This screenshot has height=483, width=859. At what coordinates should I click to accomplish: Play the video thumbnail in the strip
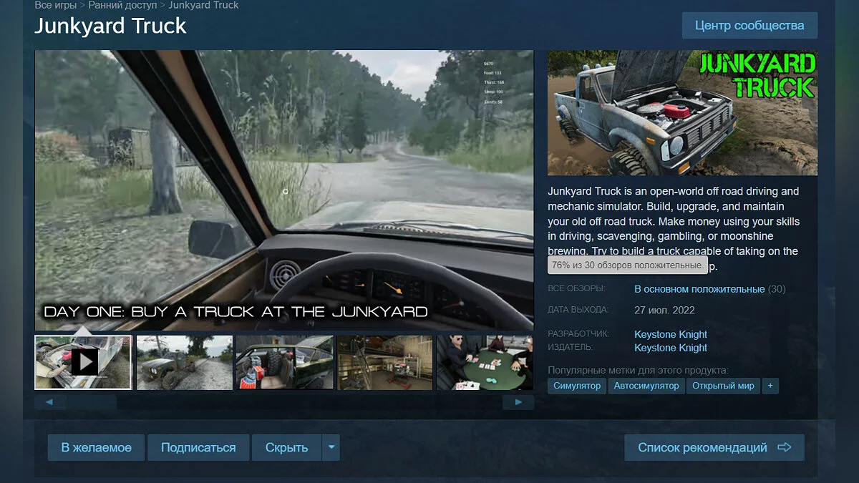(x=84, y=362)
